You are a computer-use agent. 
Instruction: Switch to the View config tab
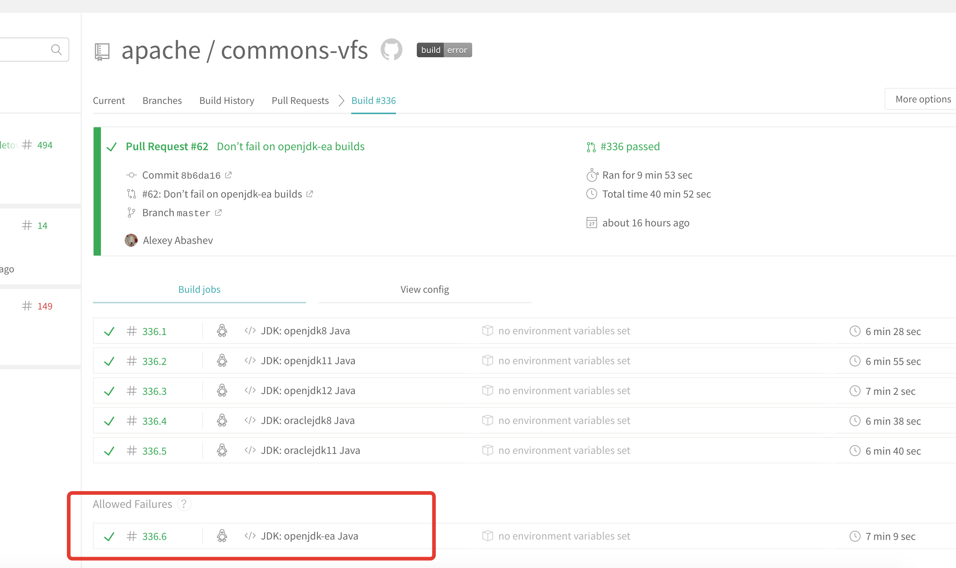425,289
